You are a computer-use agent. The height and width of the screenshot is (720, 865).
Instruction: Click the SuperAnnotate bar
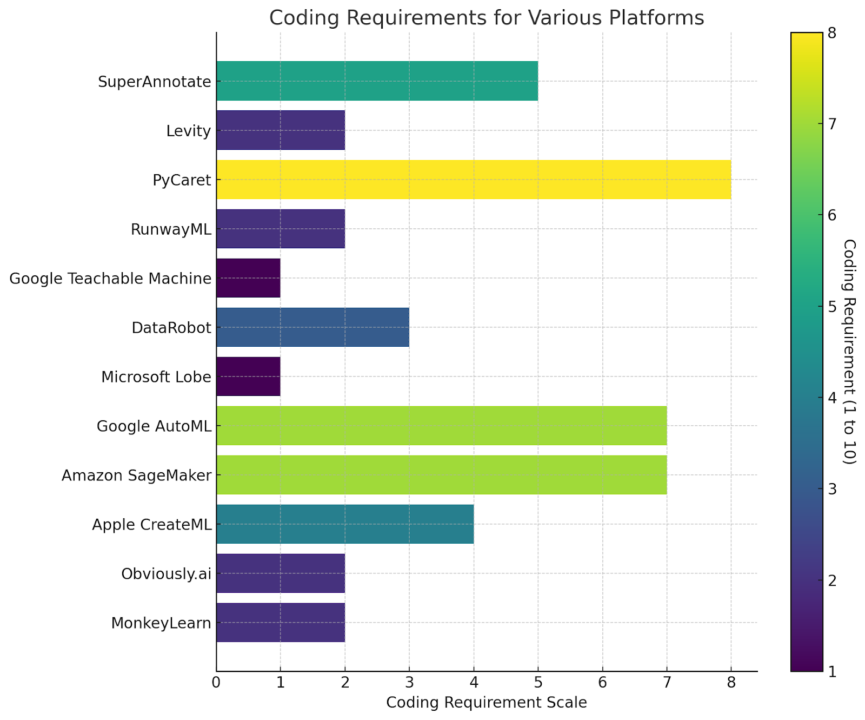[377, 81]
